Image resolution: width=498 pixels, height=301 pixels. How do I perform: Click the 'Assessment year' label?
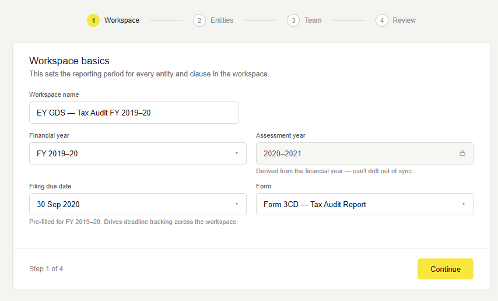coord(280,135)
